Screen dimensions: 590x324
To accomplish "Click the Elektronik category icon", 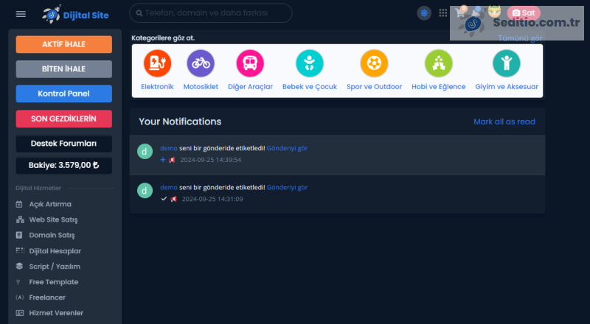I will point(157,63).
